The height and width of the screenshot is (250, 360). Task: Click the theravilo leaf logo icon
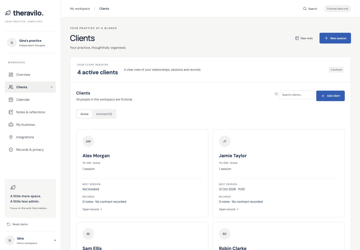8,13
